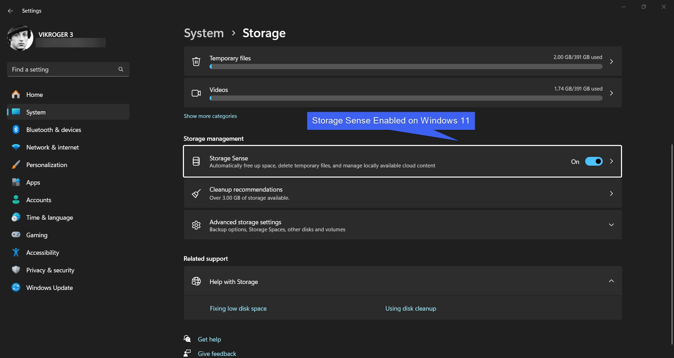
Task: Click the Storage title in the breadcrumb
Action: point(264,33)
